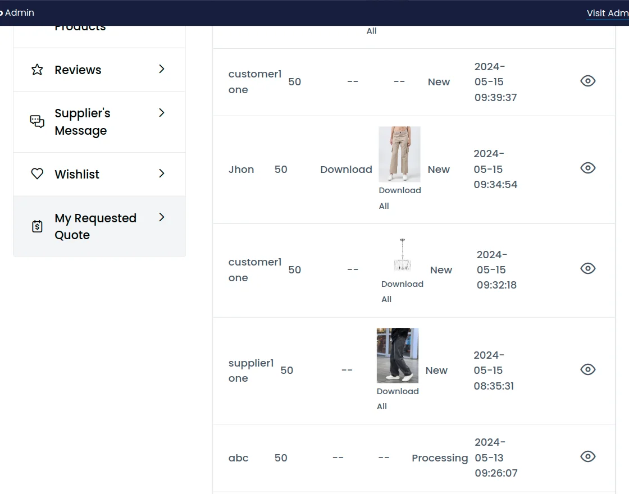View quote from 2024-05-15 09:32:18
Image resolution: width=629 pixels, height=494 pixels.
tap(587, 268)
